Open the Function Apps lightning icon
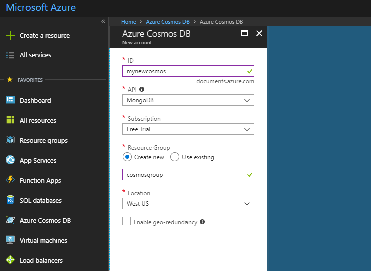This screenshot has height=271, width=371. click(x=10, y=180)
